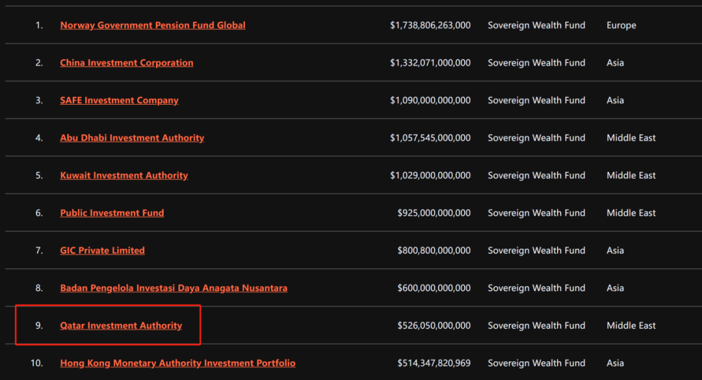Screen dimensions: 702x380
Task: Click Asia region in China Investment Corporation row
Action: point(615,62)
